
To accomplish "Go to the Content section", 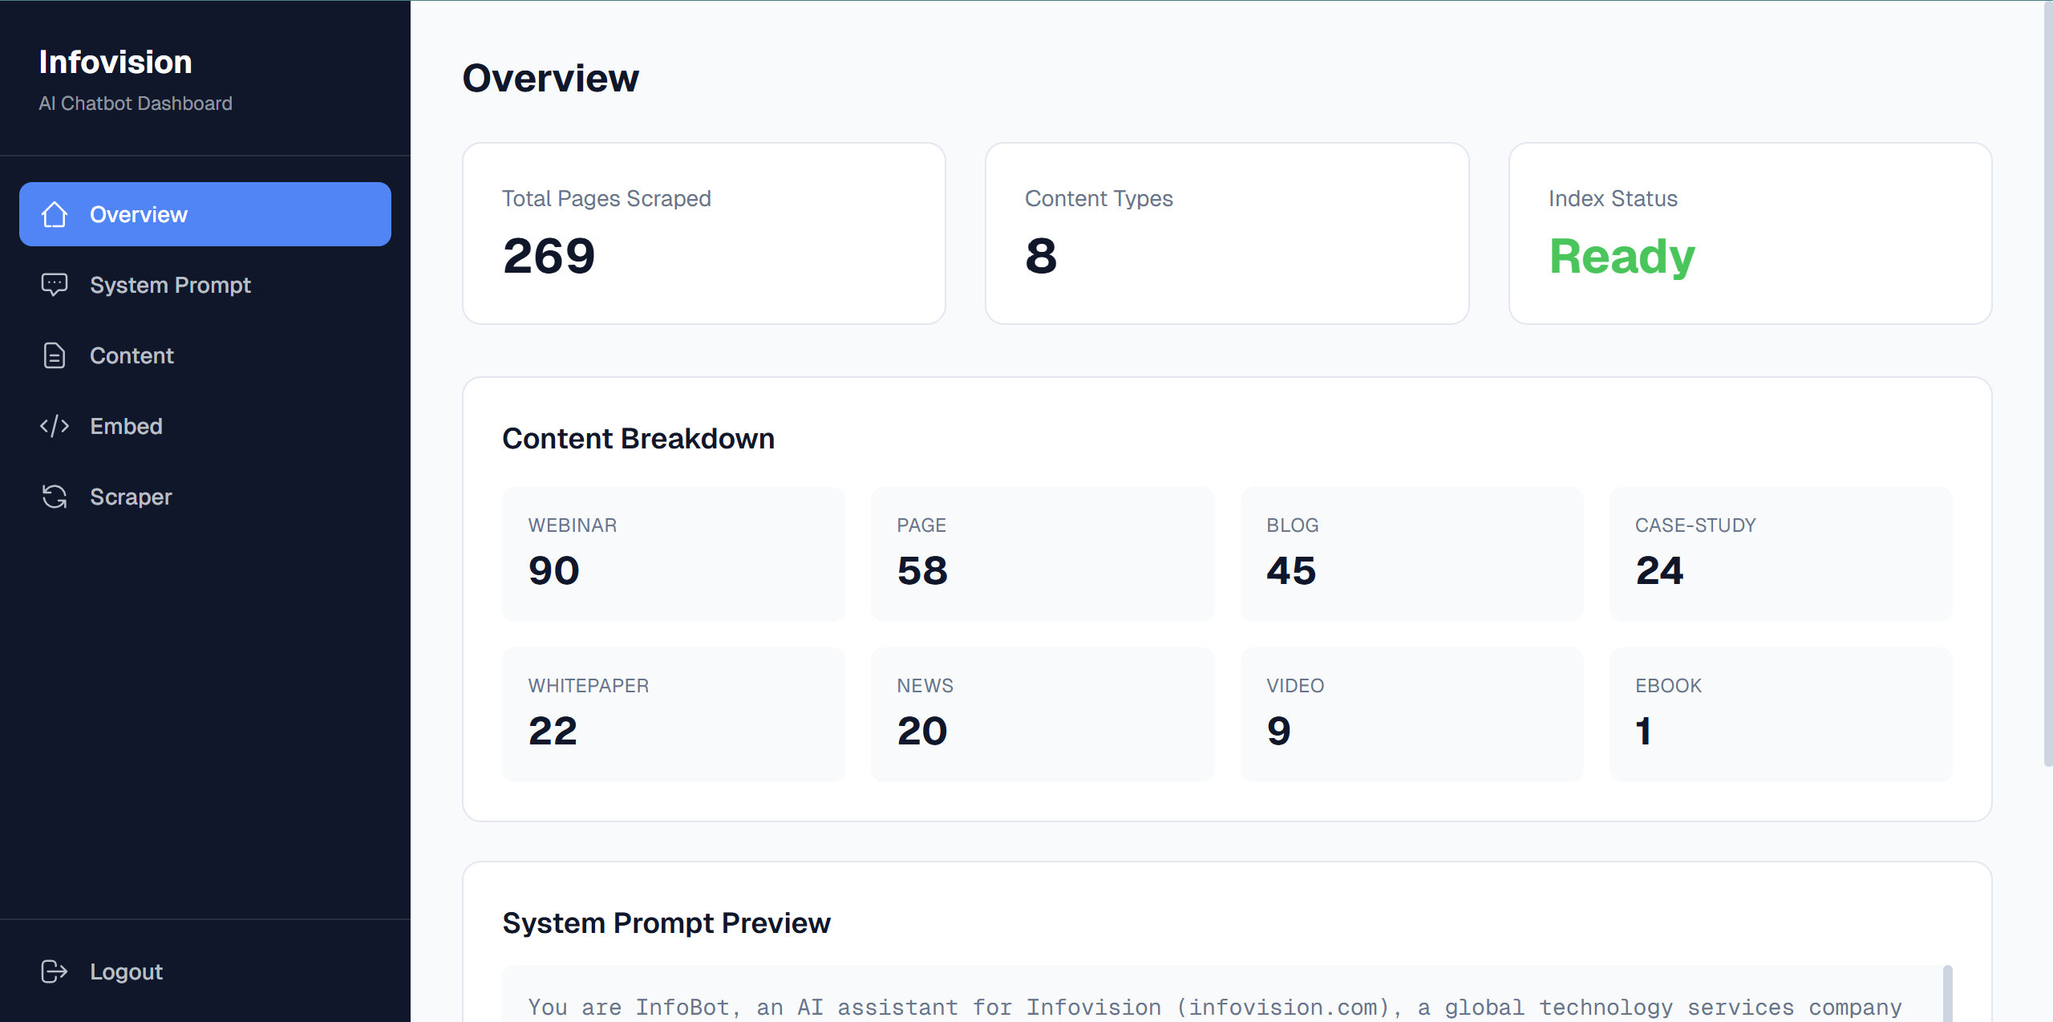I will point(132,355).
